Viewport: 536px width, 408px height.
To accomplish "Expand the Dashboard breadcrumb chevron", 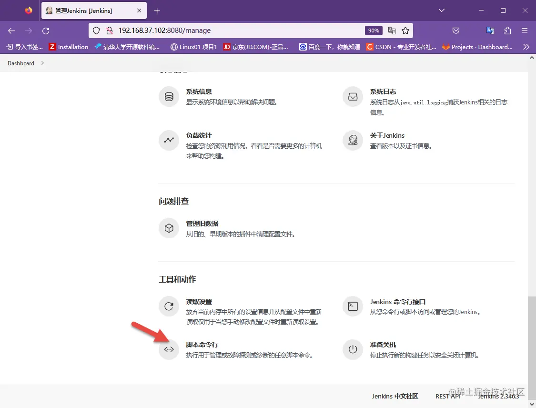I will (42, 63).
